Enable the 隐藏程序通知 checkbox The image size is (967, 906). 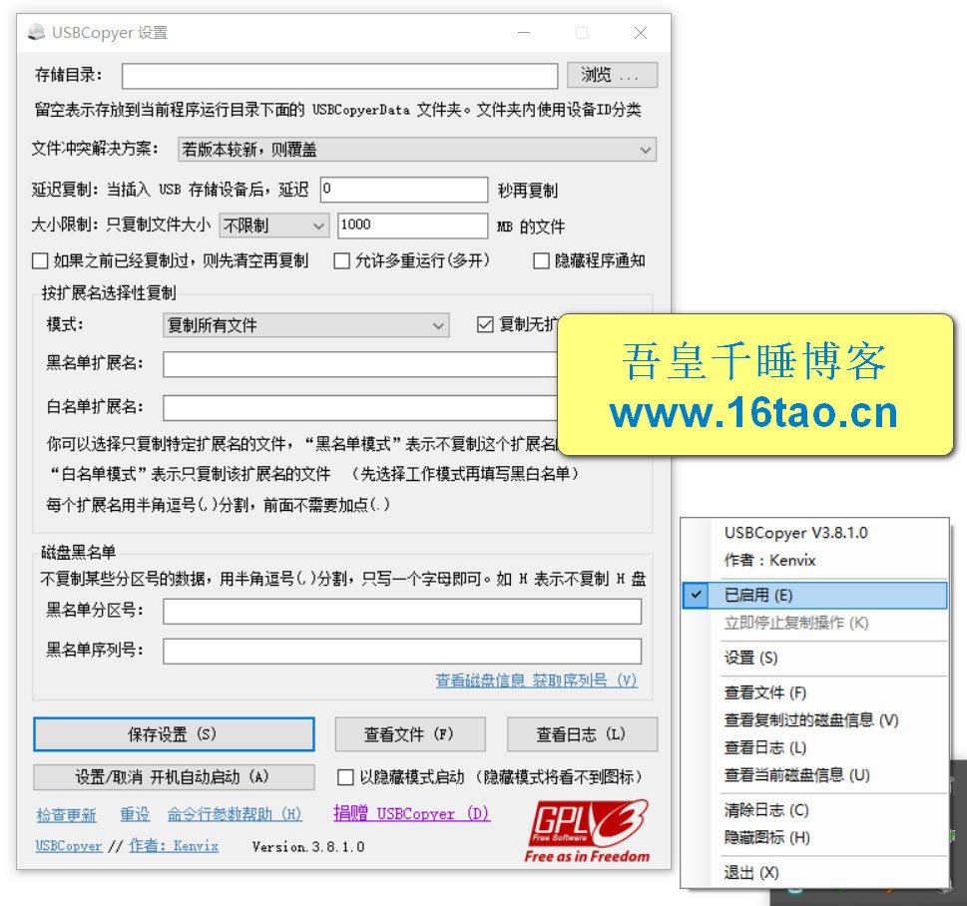tap(542, 261)
